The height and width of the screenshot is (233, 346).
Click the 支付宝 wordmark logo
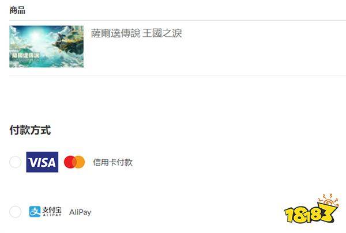(52, 212)
